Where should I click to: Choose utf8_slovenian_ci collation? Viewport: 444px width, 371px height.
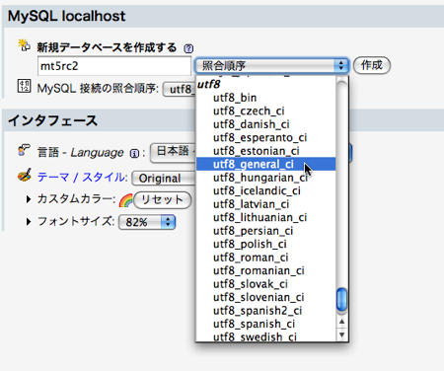tap(265, 297)
